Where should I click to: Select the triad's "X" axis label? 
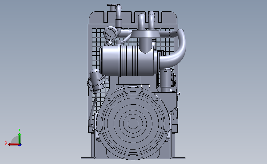click(x=6, y=143)
